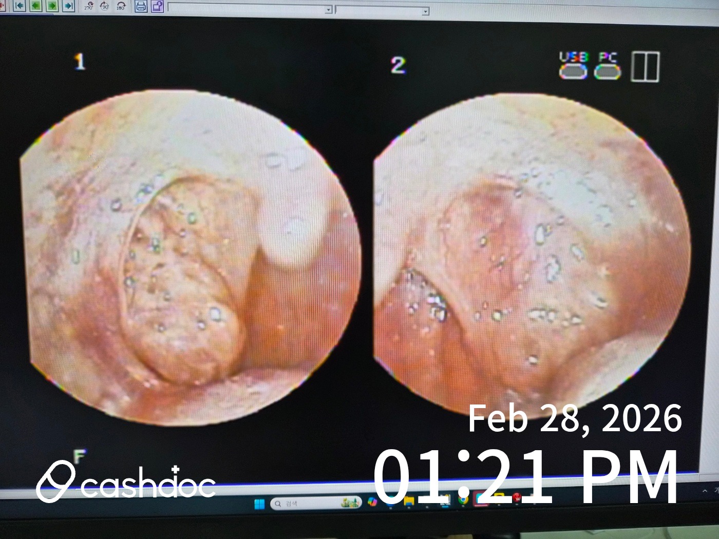Open the Windows Start menu
The image size is (719, 539).
259,504
